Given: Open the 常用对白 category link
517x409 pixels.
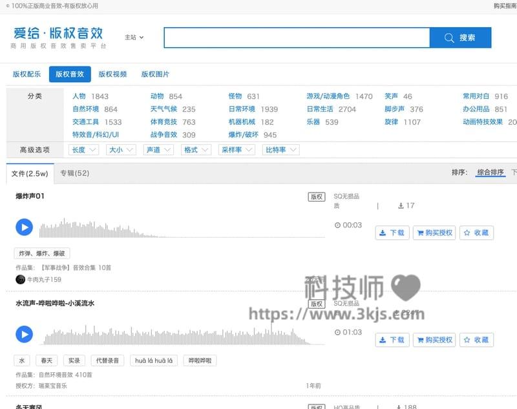Looking at the screenshot, I should [x=476, y=96].
